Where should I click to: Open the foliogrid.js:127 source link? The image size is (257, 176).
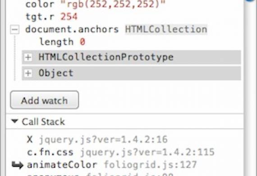(x=150, y=165)
